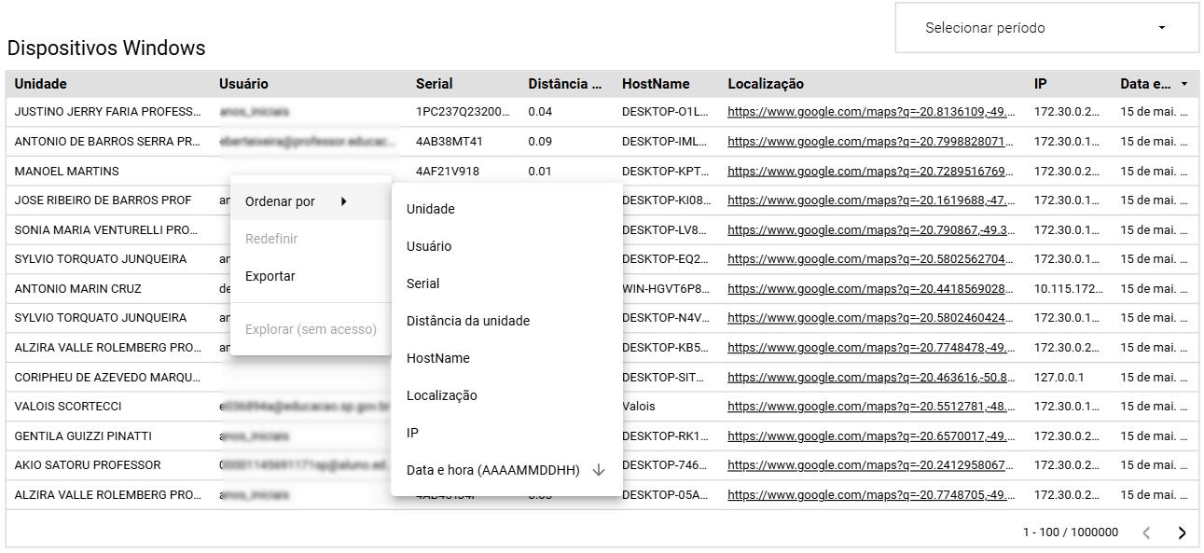
Task: Sort by Serial in the submenu
Action: [x=506, y=283]
